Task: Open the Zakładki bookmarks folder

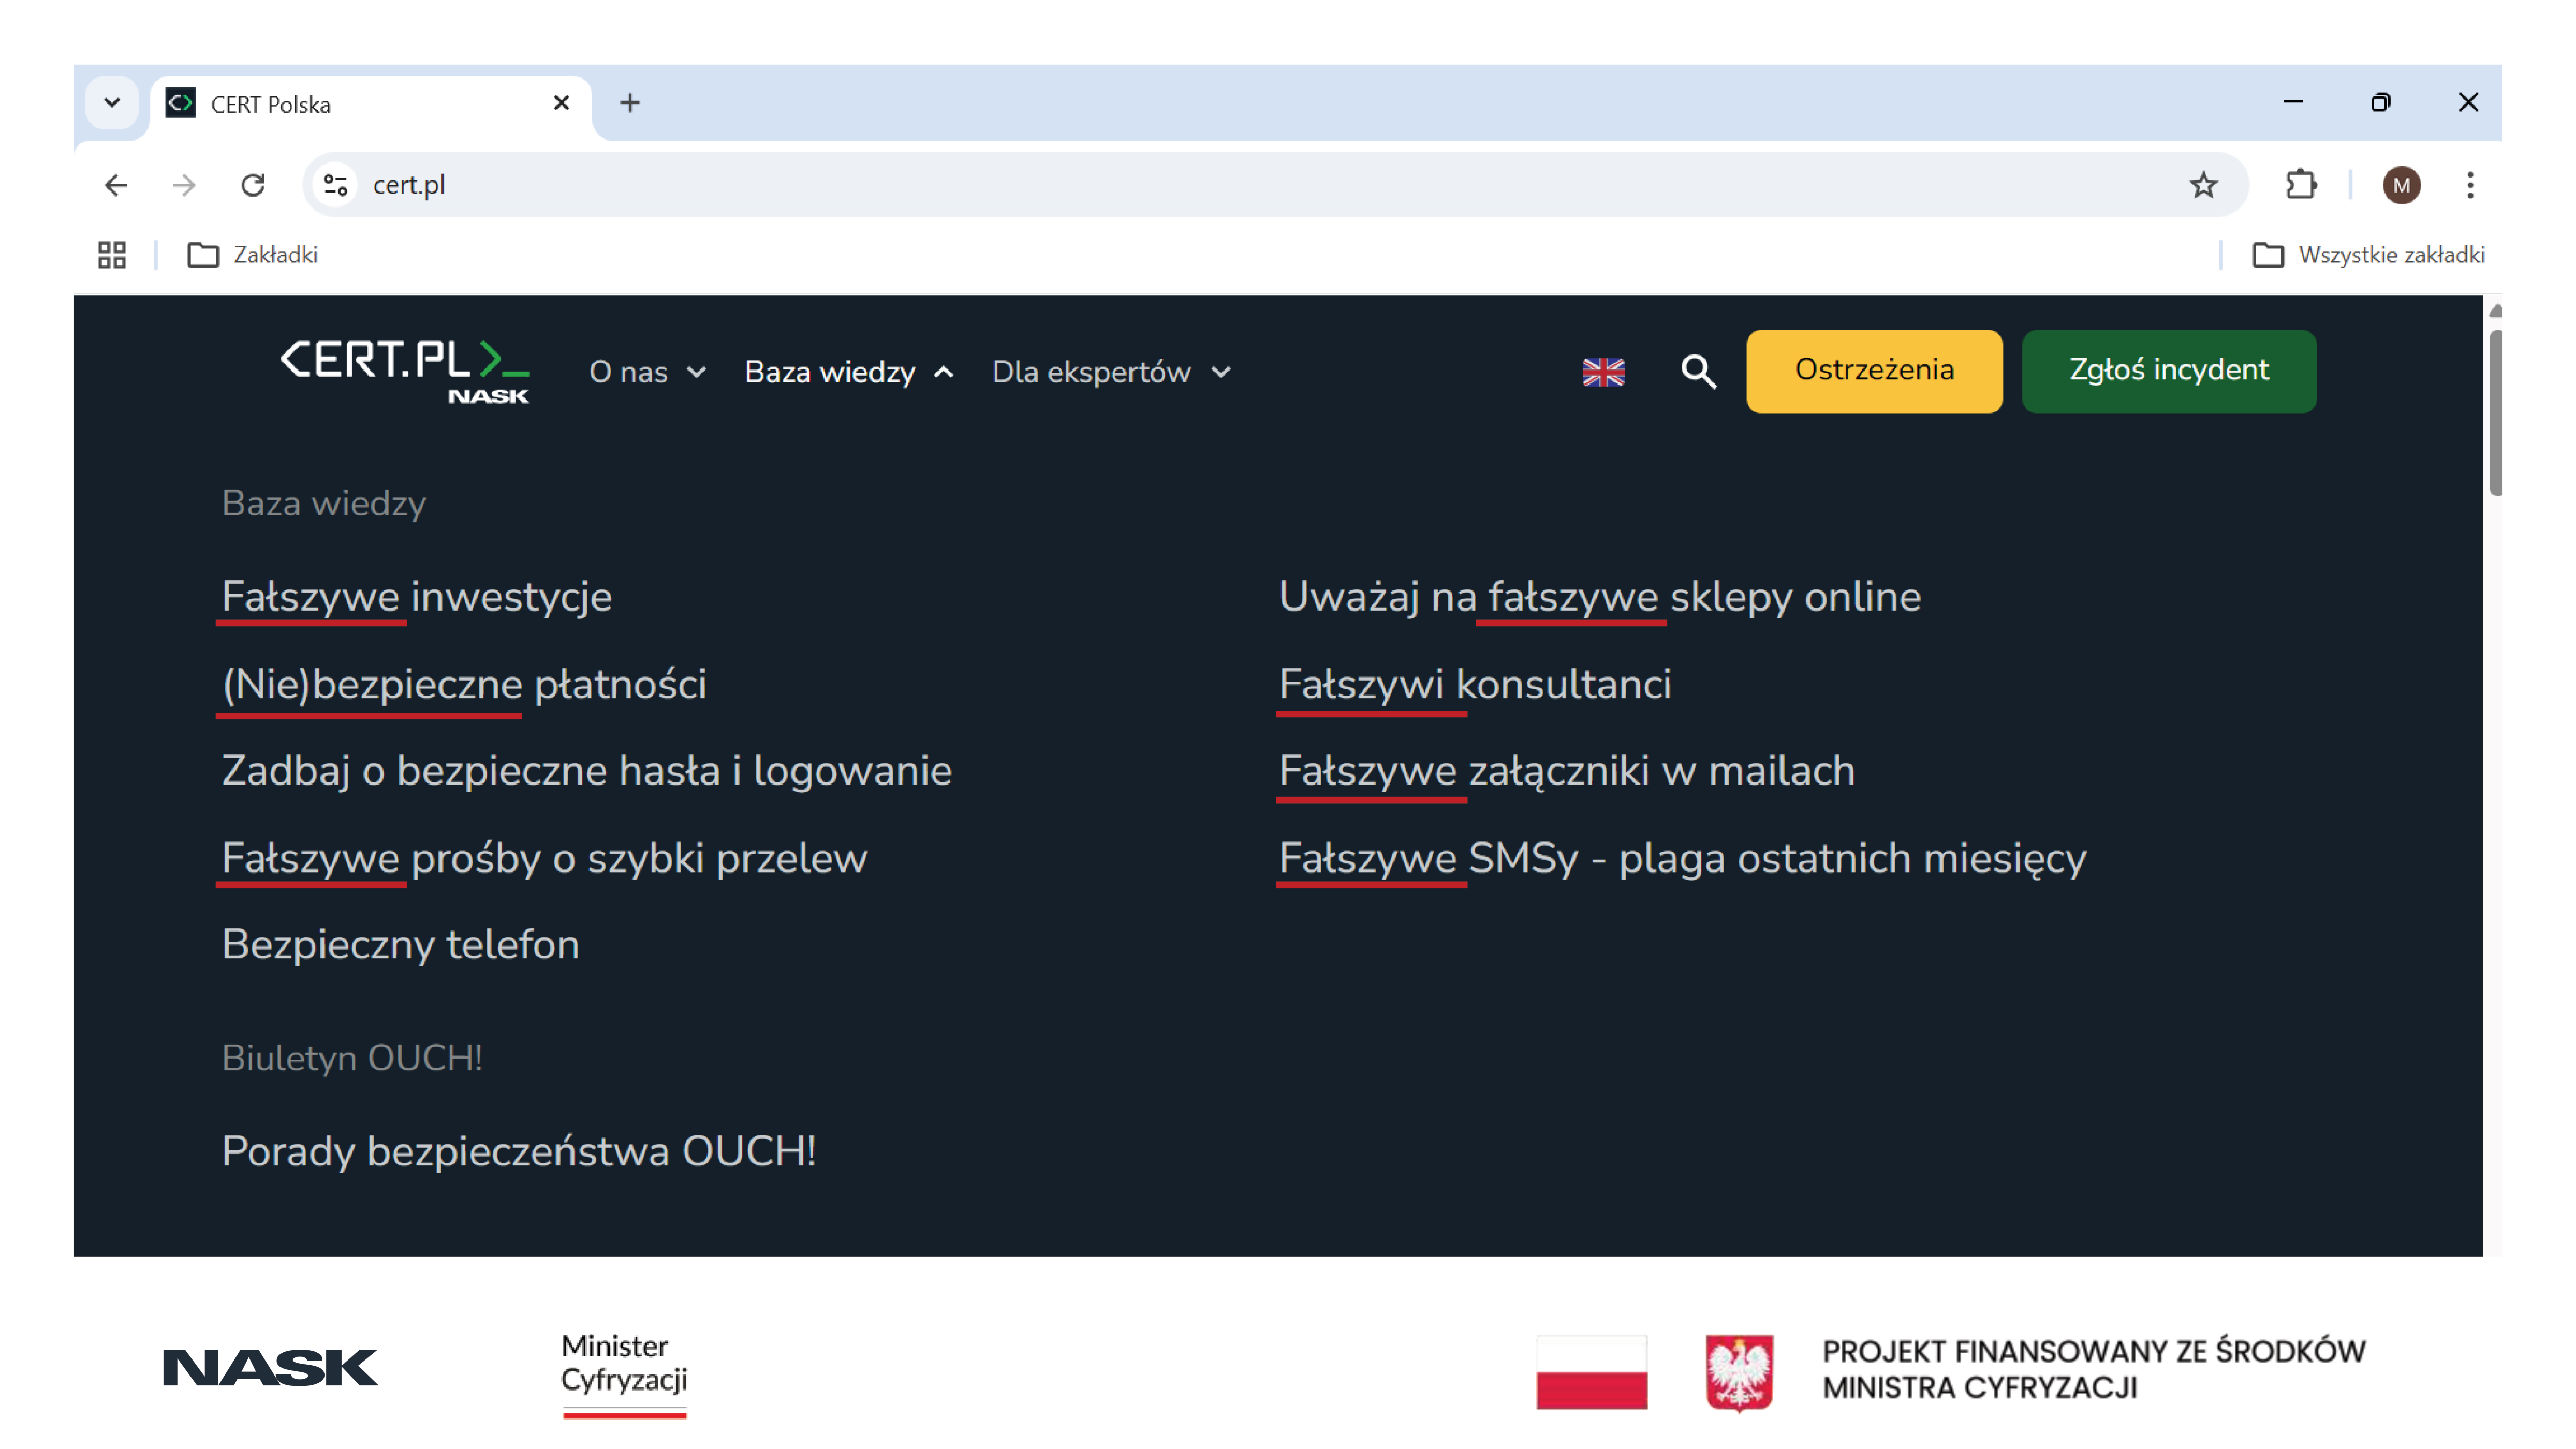Action: (x=252, y=255)
